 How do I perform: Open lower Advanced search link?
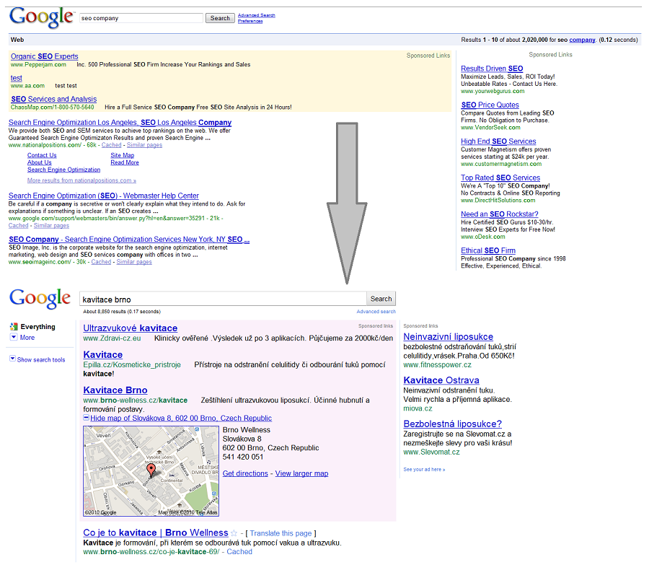click(x=376, y=312)
